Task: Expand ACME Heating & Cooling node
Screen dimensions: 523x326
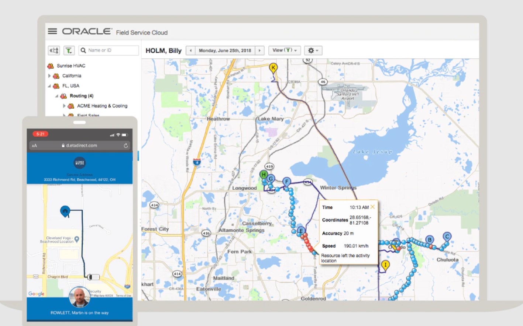Action: 64,106
